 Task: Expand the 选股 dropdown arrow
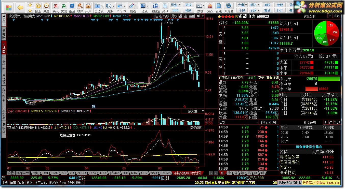[148, 6]
